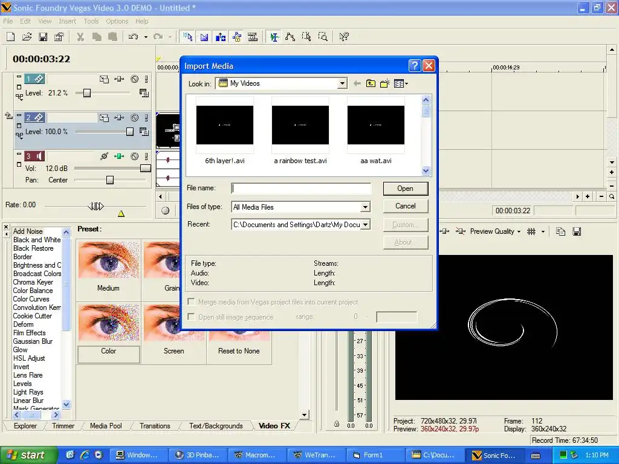Mute audio track 3
Screen dimensions: 619x464
point(135,156)
